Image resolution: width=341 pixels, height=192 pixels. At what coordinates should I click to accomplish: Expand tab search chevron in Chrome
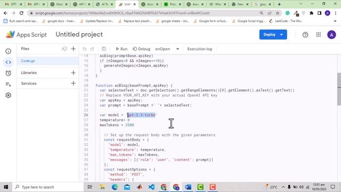pos(301,4)
